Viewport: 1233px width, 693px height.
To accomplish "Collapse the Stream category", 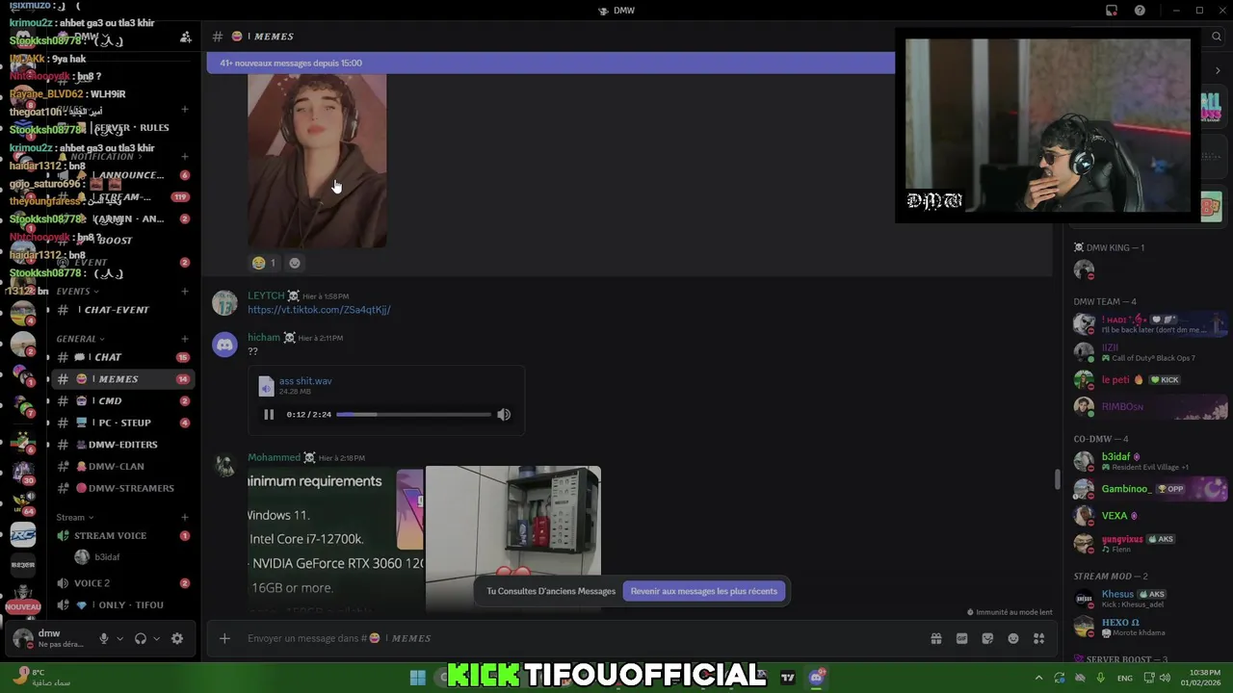I will [x=74, y=518].
